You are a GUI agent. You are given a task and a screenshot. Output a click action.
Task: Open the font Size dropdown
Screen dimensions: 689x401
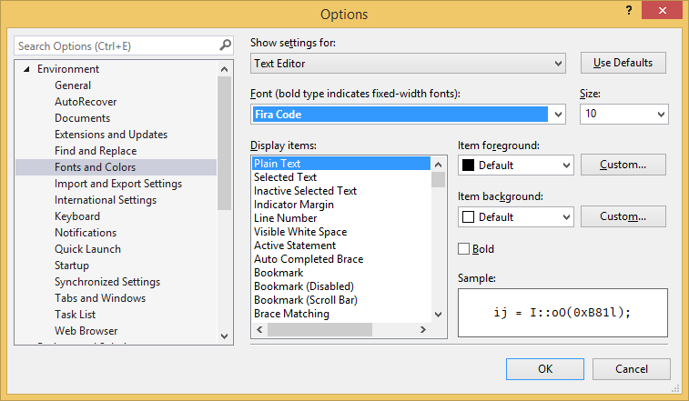(x=660, y=115)
